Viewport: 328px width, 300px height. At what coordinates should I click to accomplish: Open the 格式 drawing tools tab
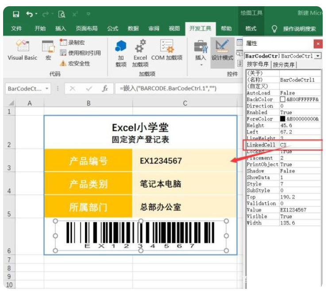point(251,28)
